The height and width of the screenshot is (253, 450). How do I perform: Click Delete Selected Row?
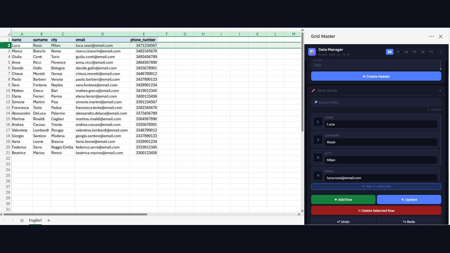376,210
